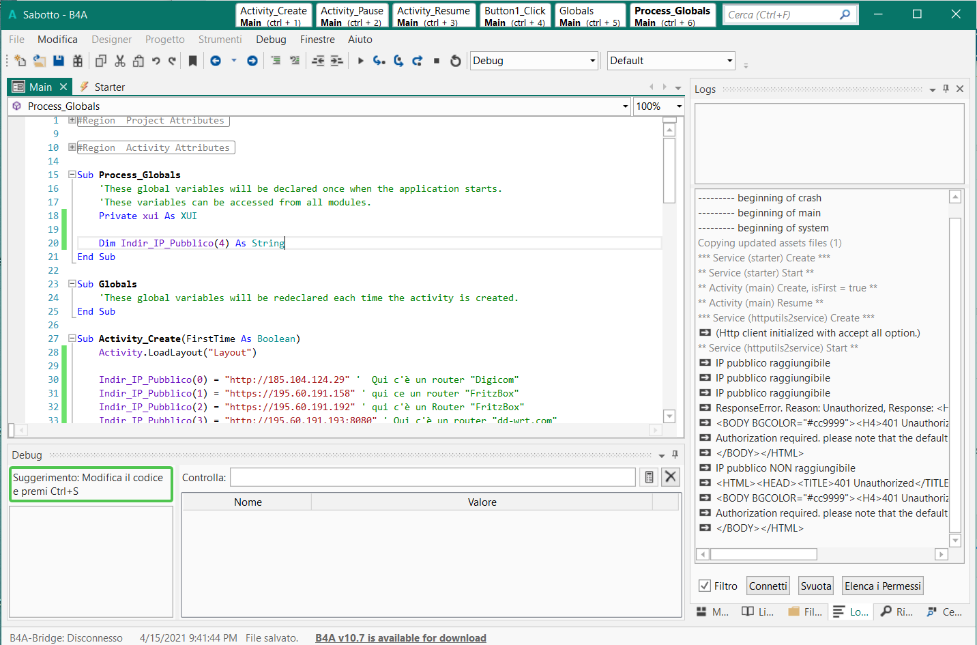The image size is (977, 645).
Task: Uncheck the Filtro checkbox
Action: coord(705,586)
